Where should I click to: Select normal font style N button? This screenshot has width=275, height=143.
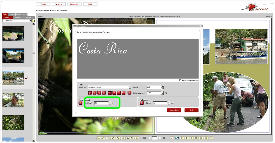110,93
